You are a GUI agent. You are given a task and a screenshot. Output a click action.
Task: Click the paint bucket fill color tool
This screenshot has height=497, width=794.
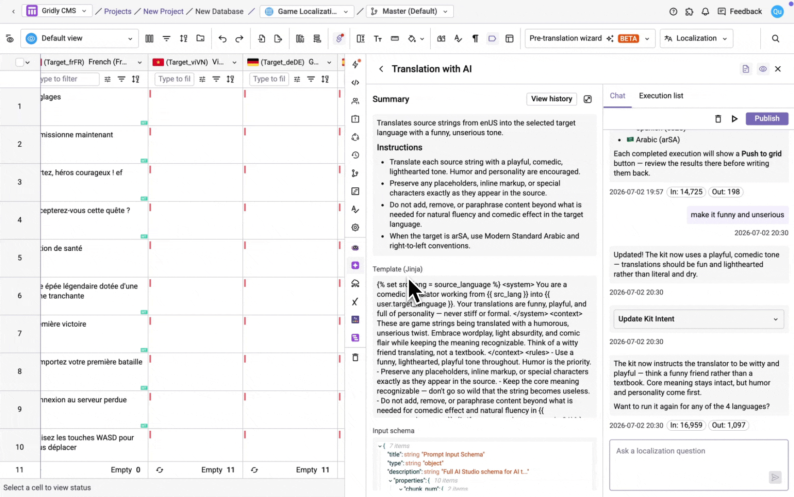tap(412, 39)
